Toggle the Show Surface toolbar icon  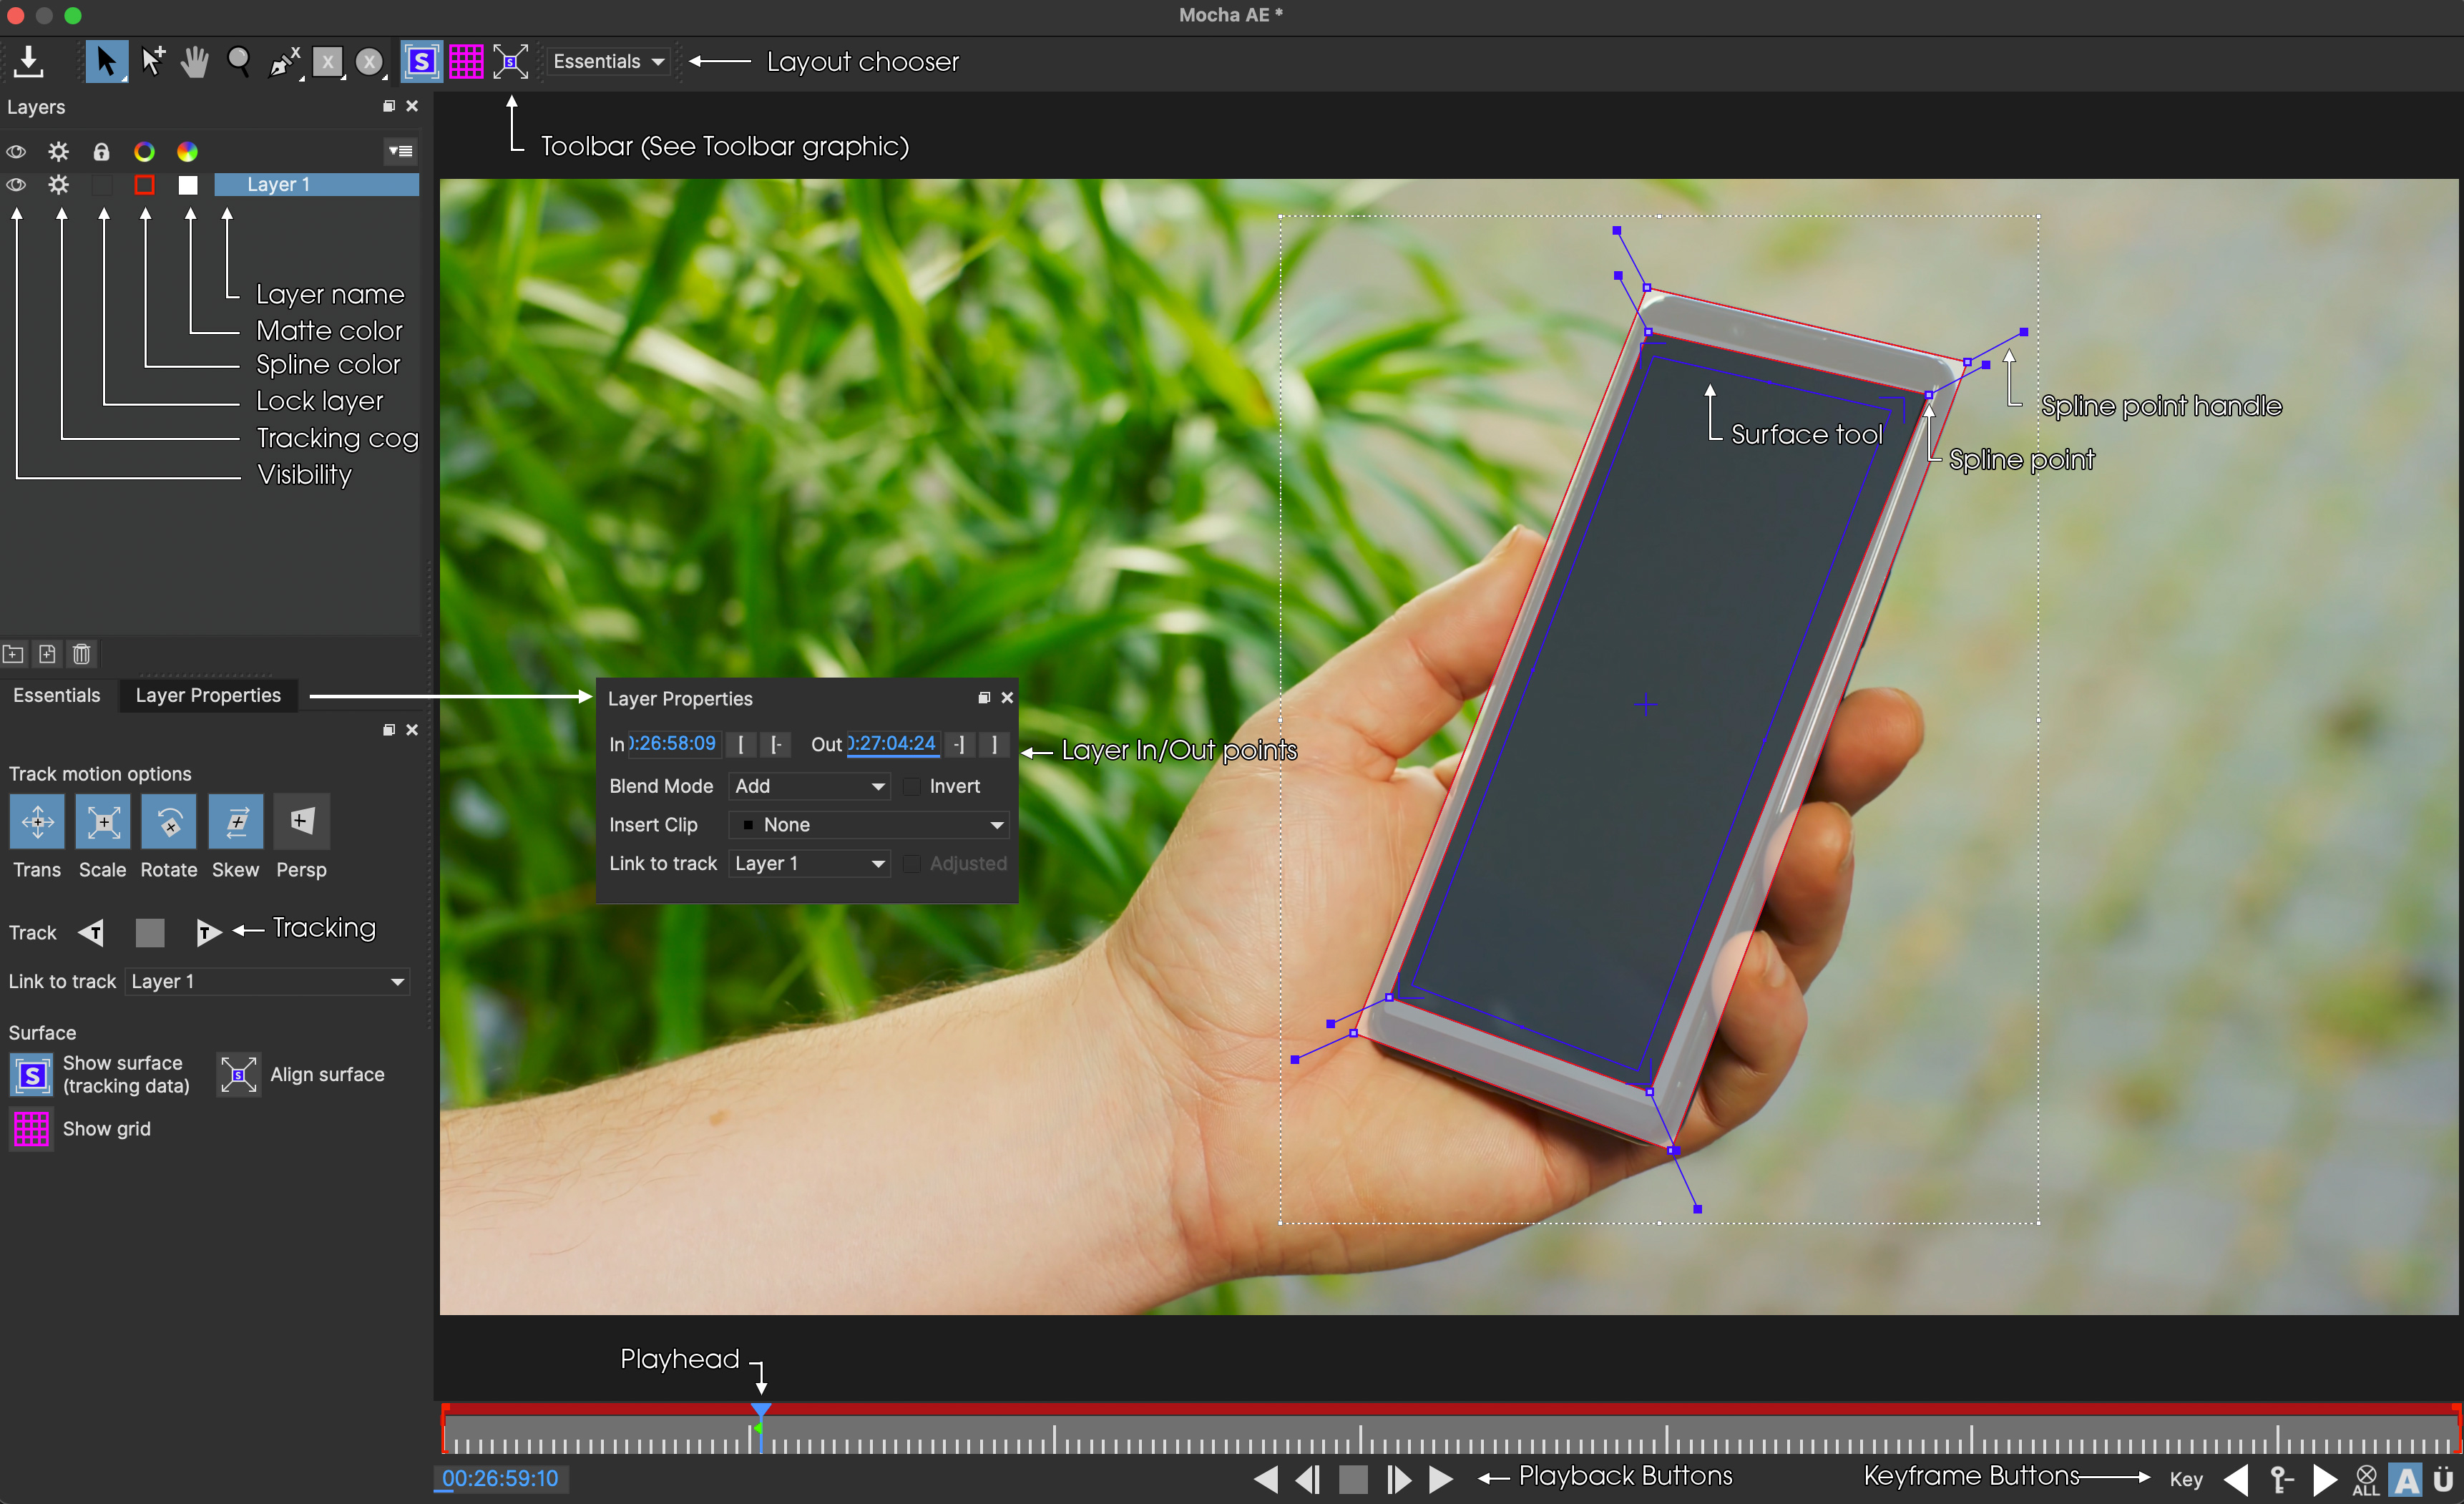click(x=421, y=62)
